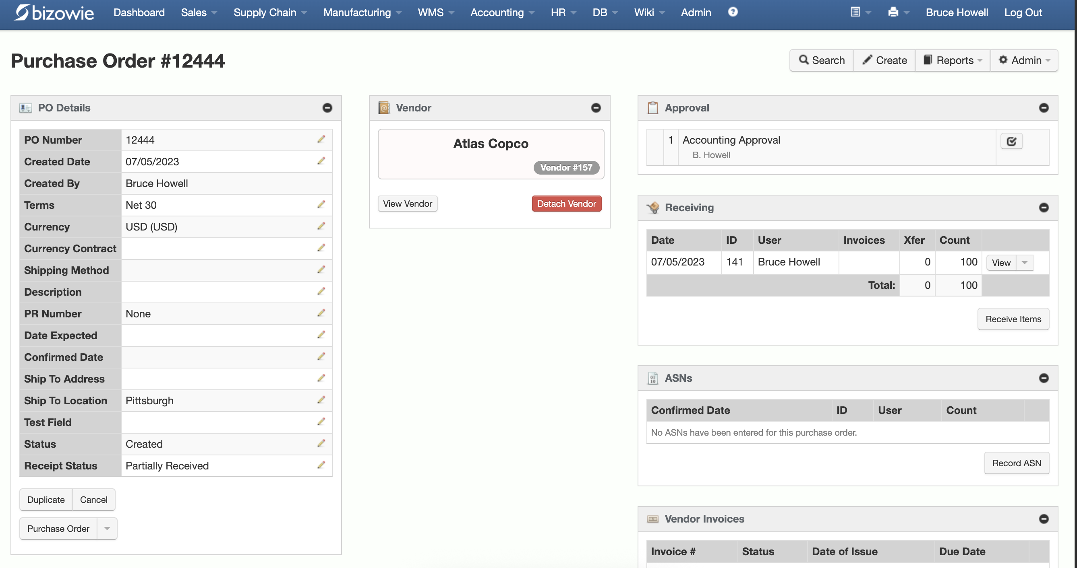The width and height of the screenshot is (1077, 568).
Task: Collapse the Vendor panel
Action: point(595,108)
